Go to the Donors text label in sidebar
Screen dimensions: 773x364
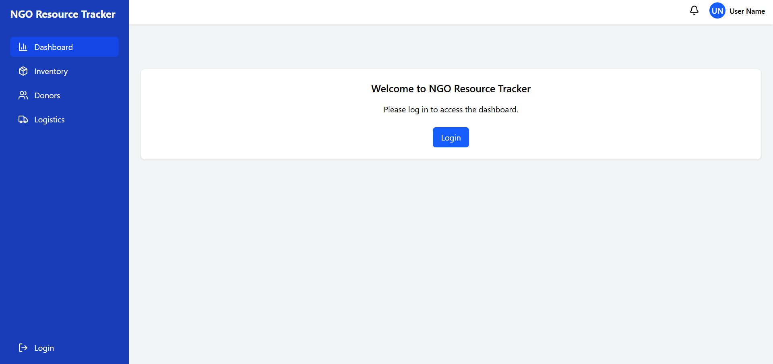pos(47,95)
